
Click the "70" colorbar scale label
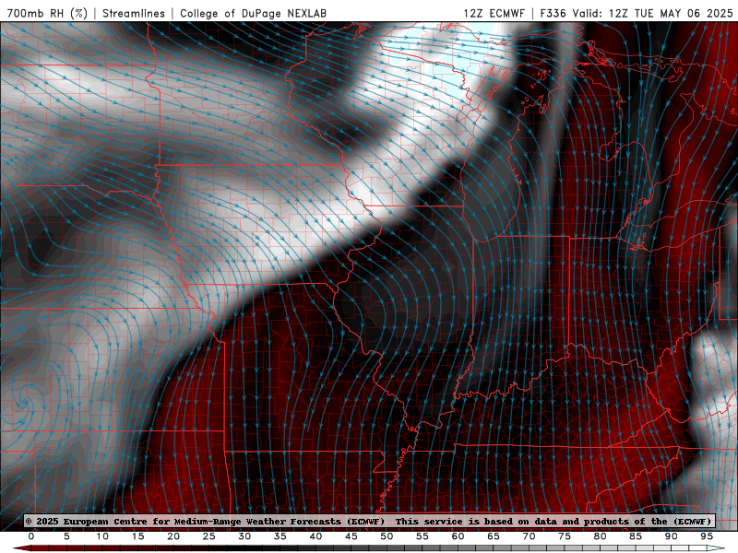click(529, 536)
